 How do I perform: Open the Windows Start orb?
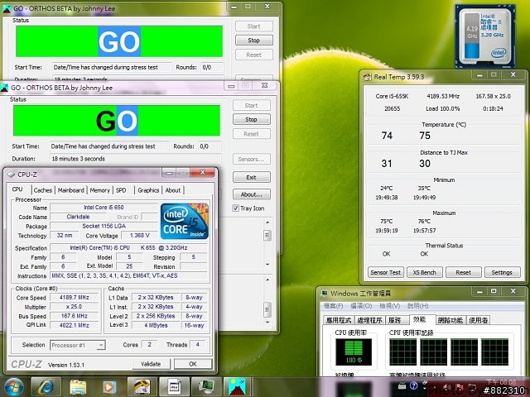(x=12, y=387)
